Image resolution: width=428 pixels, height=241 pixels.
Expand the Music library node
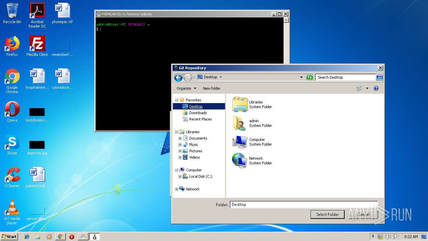(180, 145)
